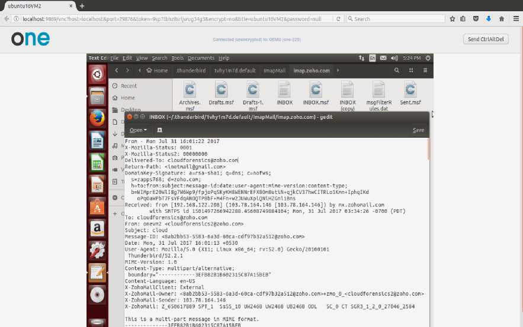The height and width of the screenshot is (327, 523).
Task: Open the Files window hamburger menu
Action: click(x=425, y=70)
